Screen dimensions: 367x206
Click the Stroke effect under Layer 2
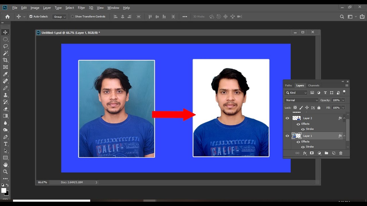pos(310,129)
